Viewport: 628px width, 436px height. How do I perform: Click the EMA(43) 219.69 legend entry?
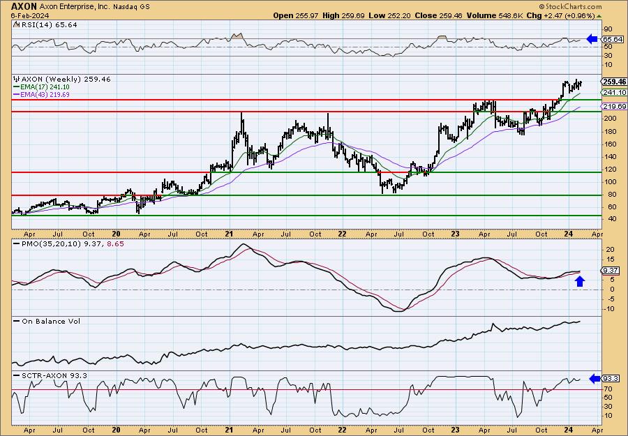pyautogui.click(x=45, y=94)
